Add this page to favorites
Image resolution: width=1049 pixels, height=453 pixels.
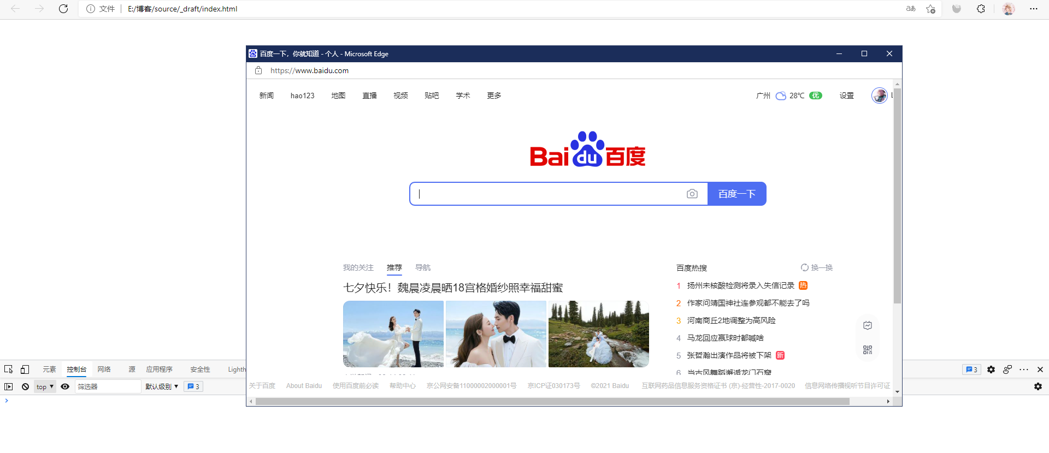pyautogui.click(x=931, y=9)
